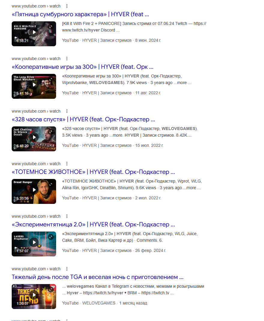Image resolution: width=264 pixels, height=321 pixels.
Task: Open «ТОТЕМНОЕ ЖИВОТНОЕ» | HYVER link
Action: [x=93, y=172]
